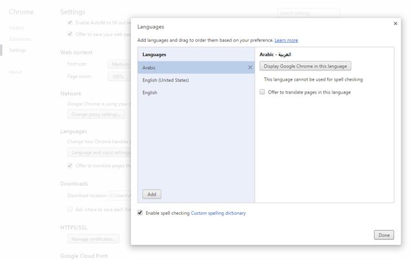This screenshot has height=260, width=411.
Task: Toggle the Enable spell checking checkbox
Action: [x=140, y=212]
